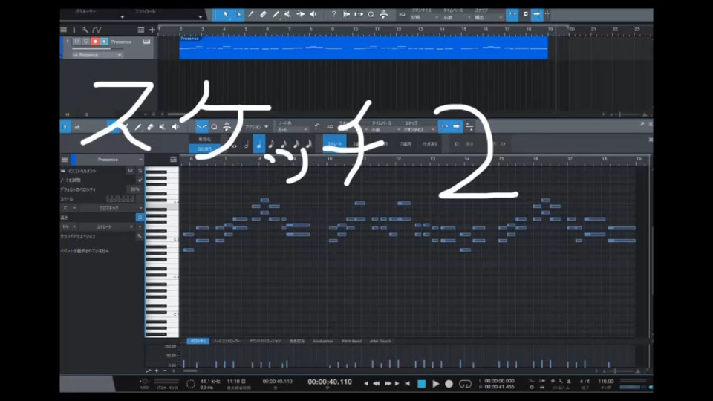The image size is (713, 401).
Task: Click the wrench icon above the track list
Action: coord(85,30)
